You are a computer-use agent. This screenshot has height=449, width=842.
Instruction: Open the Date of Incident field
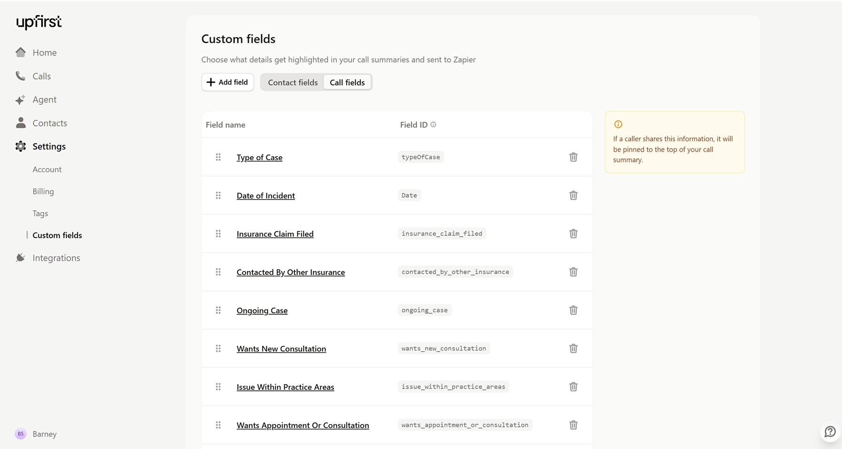(266, 196)
